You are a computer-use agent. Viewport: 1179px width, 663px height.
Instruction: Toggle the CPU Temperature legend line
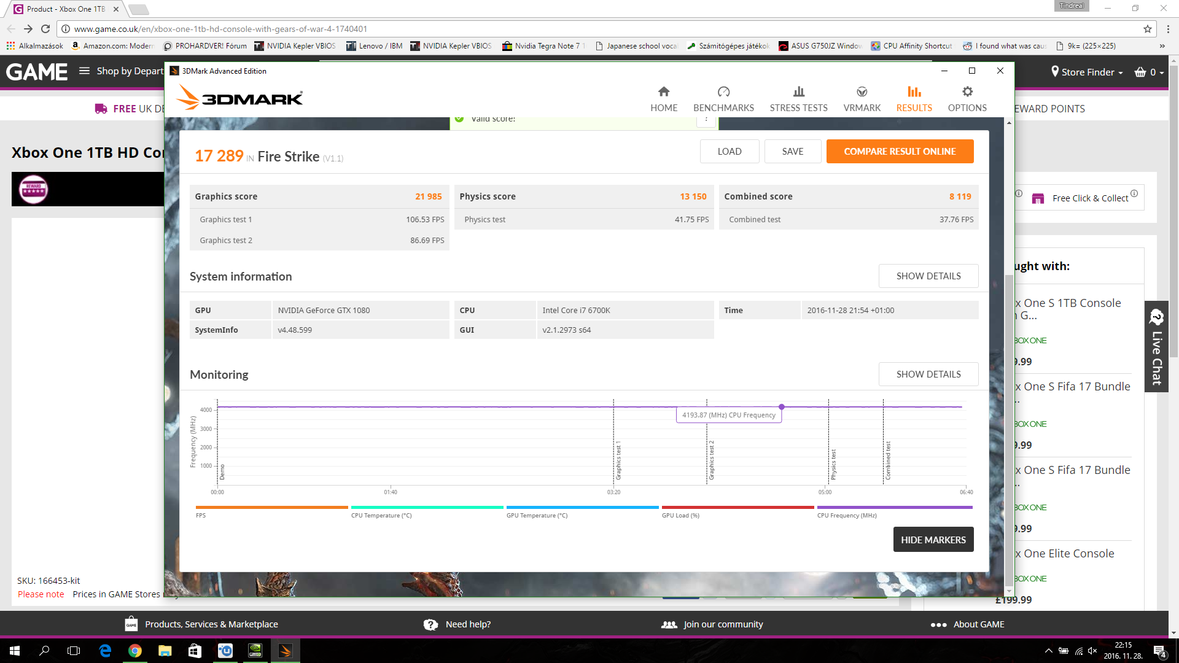tap(427, 511)
